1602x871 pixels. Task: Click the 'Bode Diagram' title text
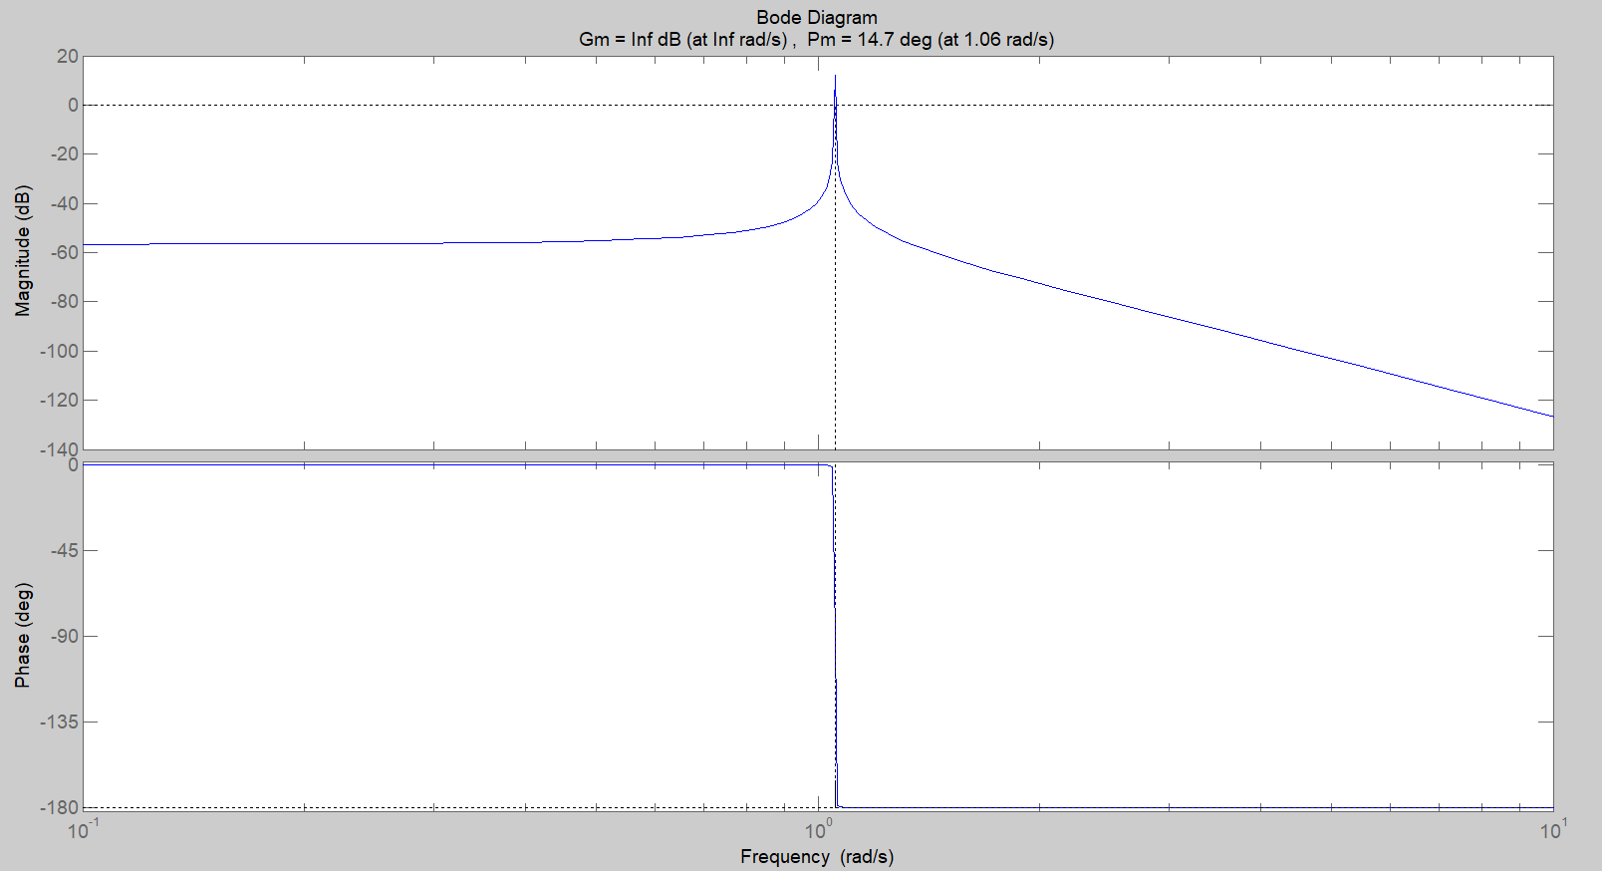click(x=817, y=17)
